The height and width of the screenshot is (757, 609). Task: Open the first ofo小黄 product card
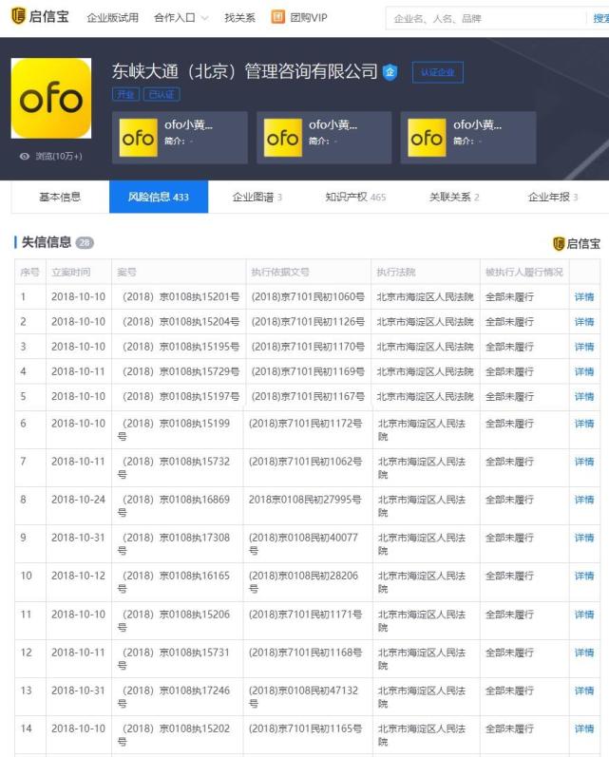[180, 138]
